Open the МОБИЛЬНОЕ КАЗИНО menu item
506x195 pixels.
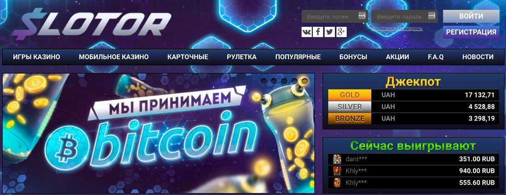[x=114, y=57]
